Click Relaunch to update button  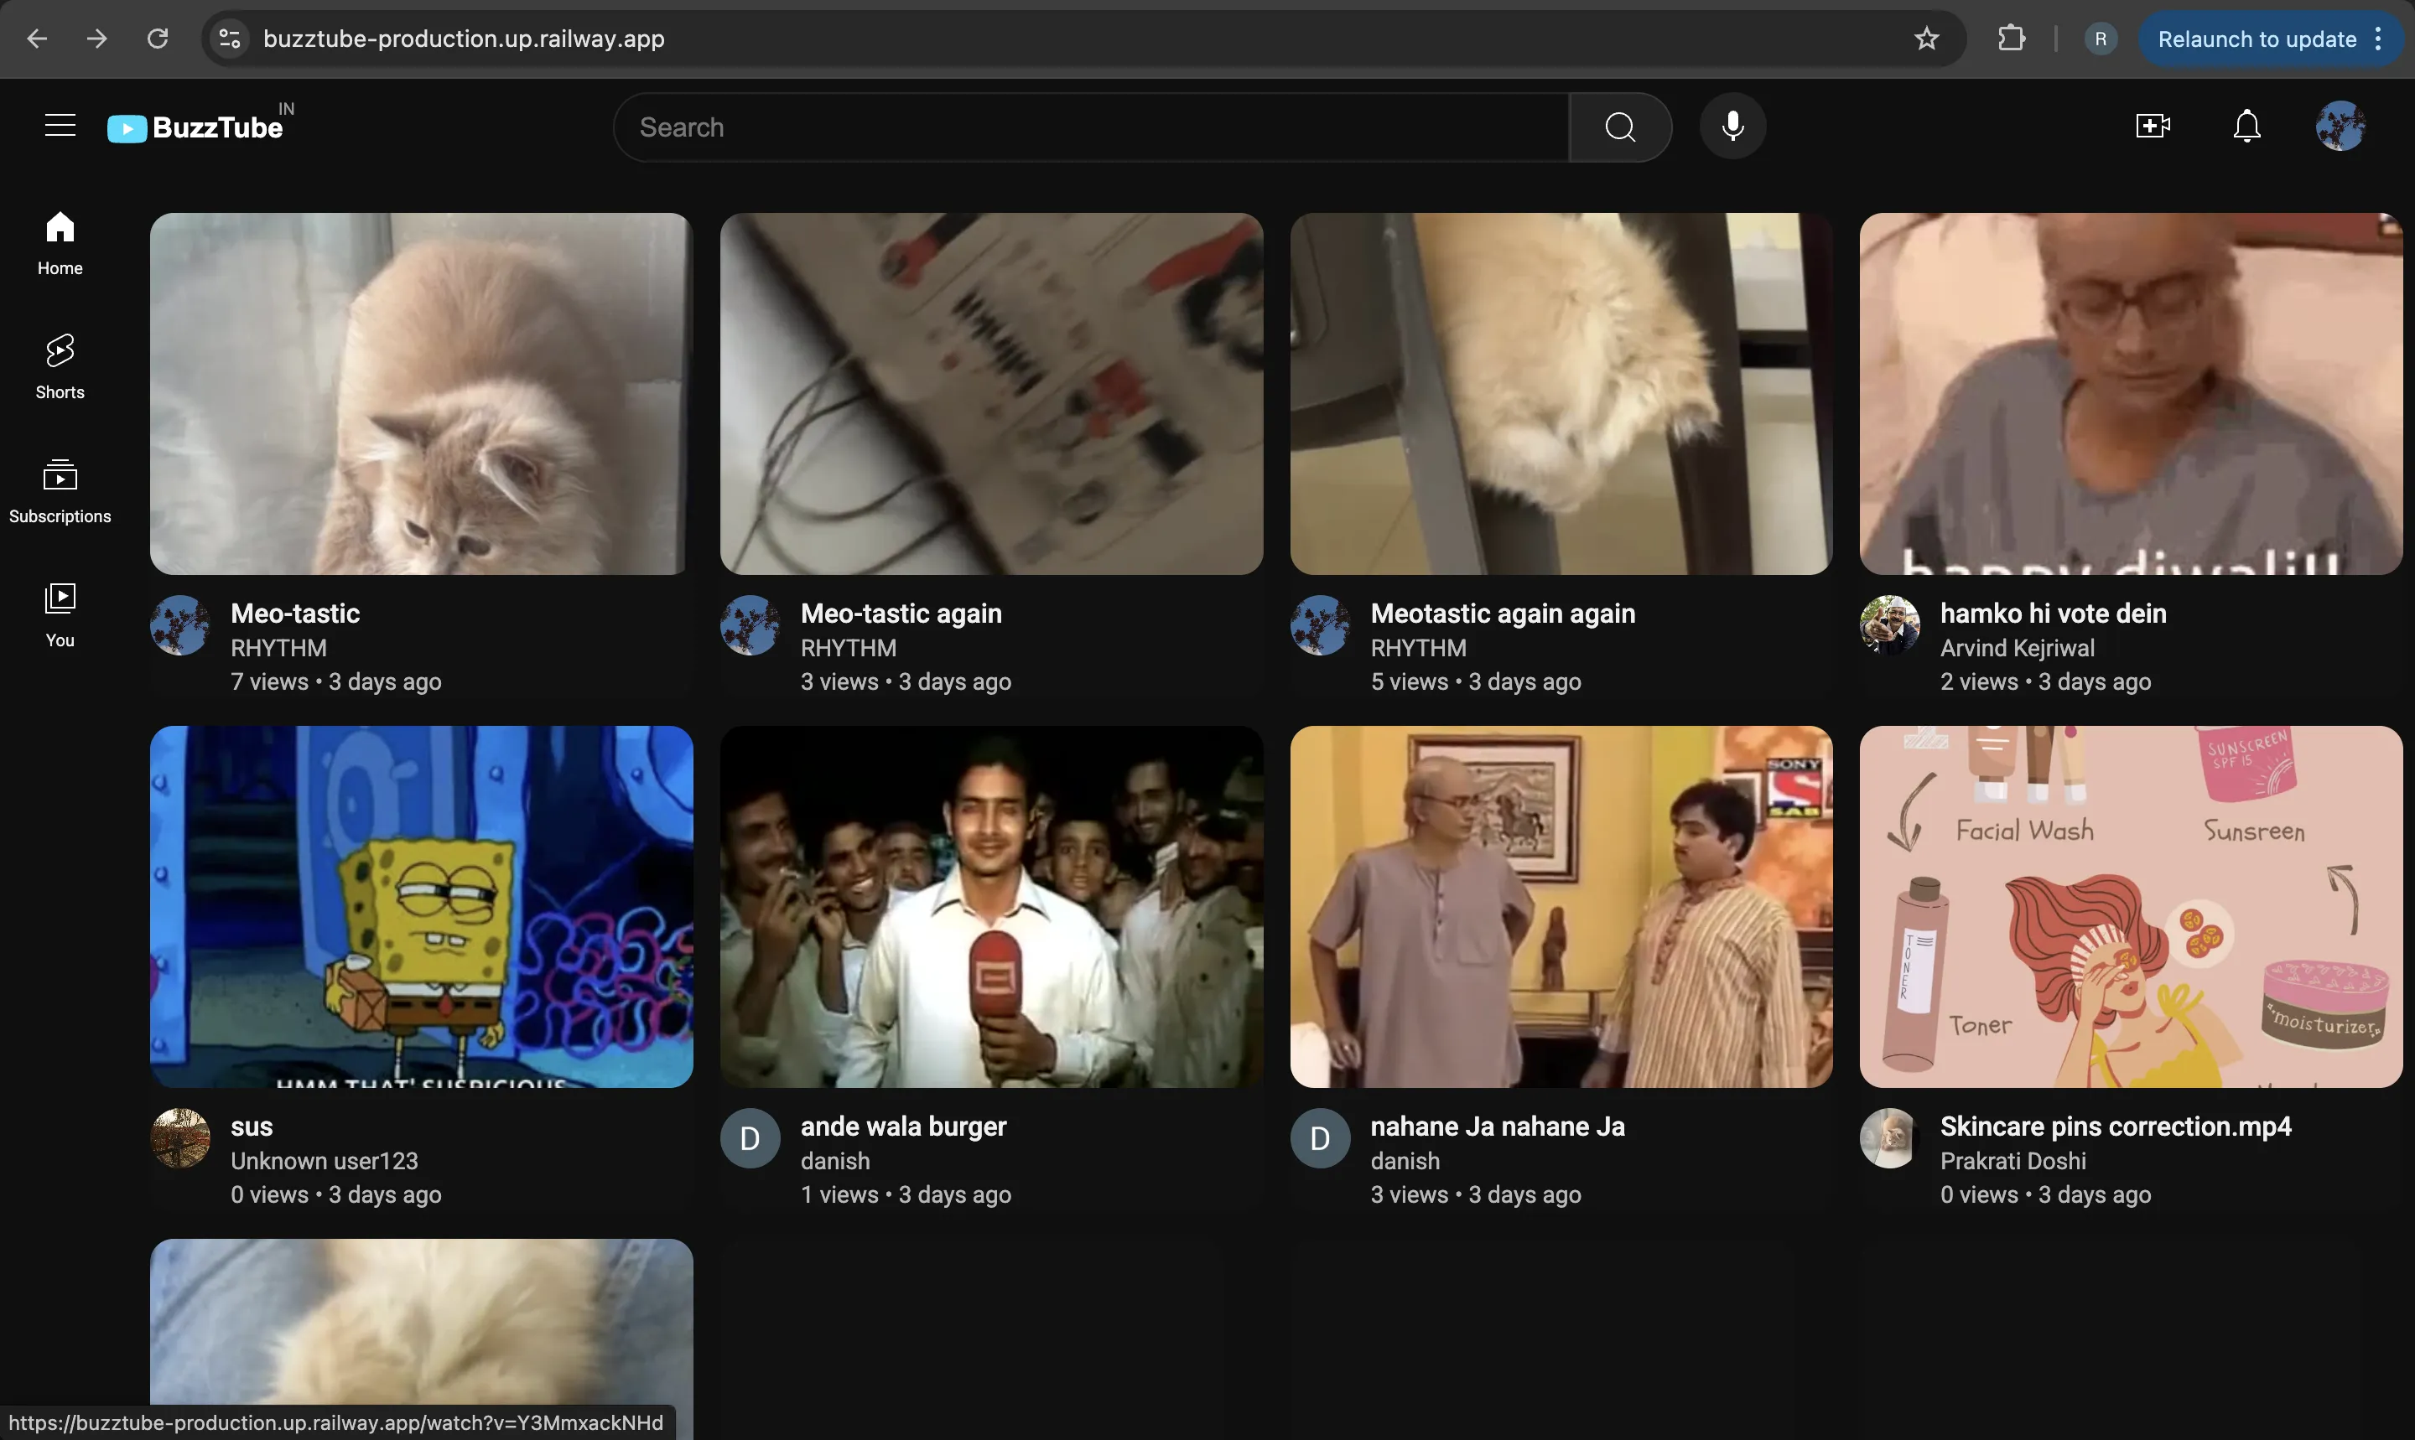pos(2256,39)
